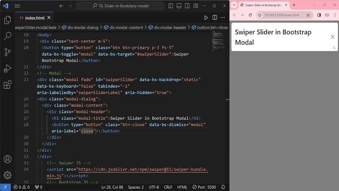Toggle the browser side panel icon
Image resolution: width=339 pixels, height=191 pixels.
(319, 15)
